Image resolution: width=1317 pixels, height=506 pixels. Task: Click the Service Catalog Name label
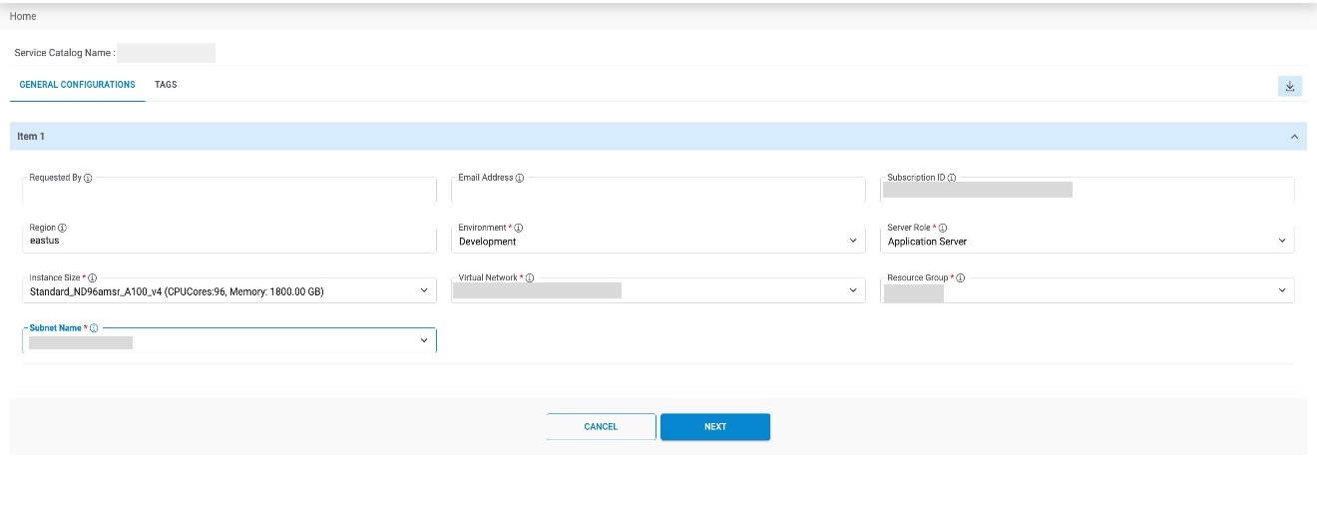pos(64,53)
